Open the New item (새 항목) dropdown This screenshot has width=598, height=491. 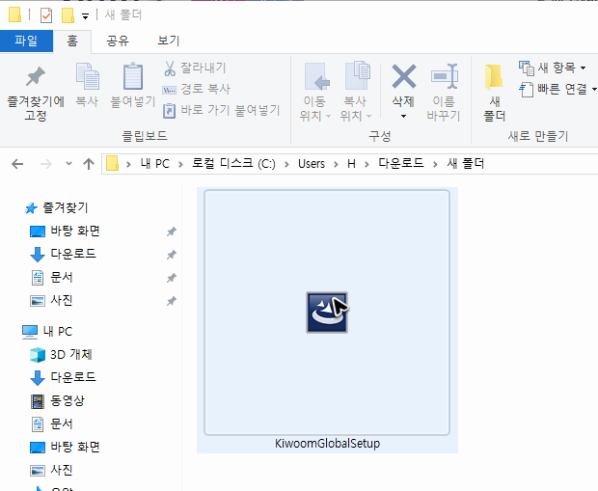click(553, 68)
